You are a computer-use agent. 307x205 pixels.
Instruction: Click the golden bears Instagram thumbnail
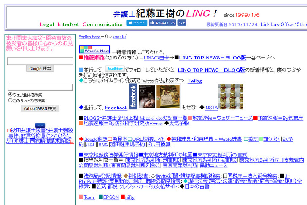click(x=230, y=97)
